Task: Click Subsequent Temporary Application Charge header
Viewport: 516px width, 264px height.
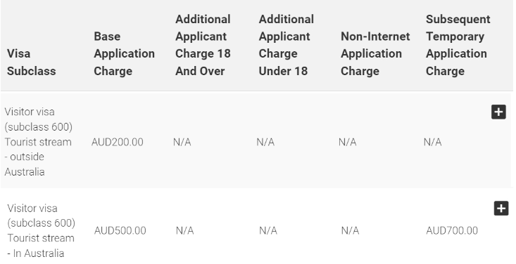Action: click(458, 45)
